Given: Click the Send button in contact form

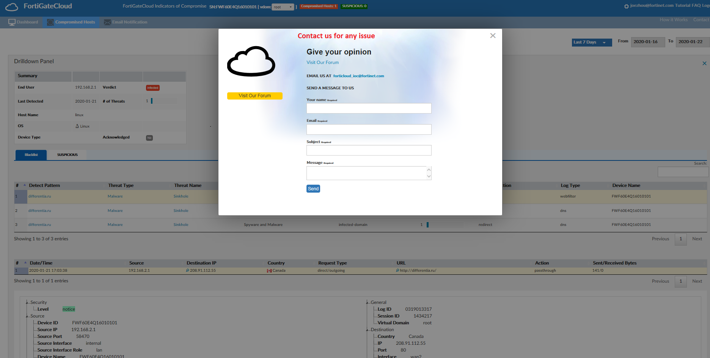Looking at the screenshot, I should [x=313, y=188].
